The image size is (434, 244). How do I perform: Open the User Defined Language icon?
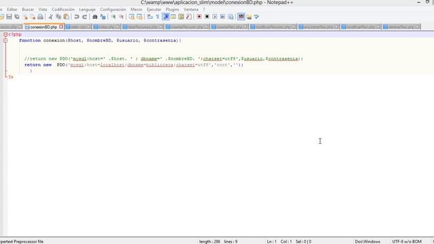174,17
